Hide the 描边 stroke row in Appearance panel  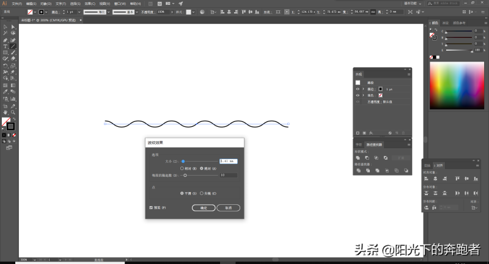358,89
